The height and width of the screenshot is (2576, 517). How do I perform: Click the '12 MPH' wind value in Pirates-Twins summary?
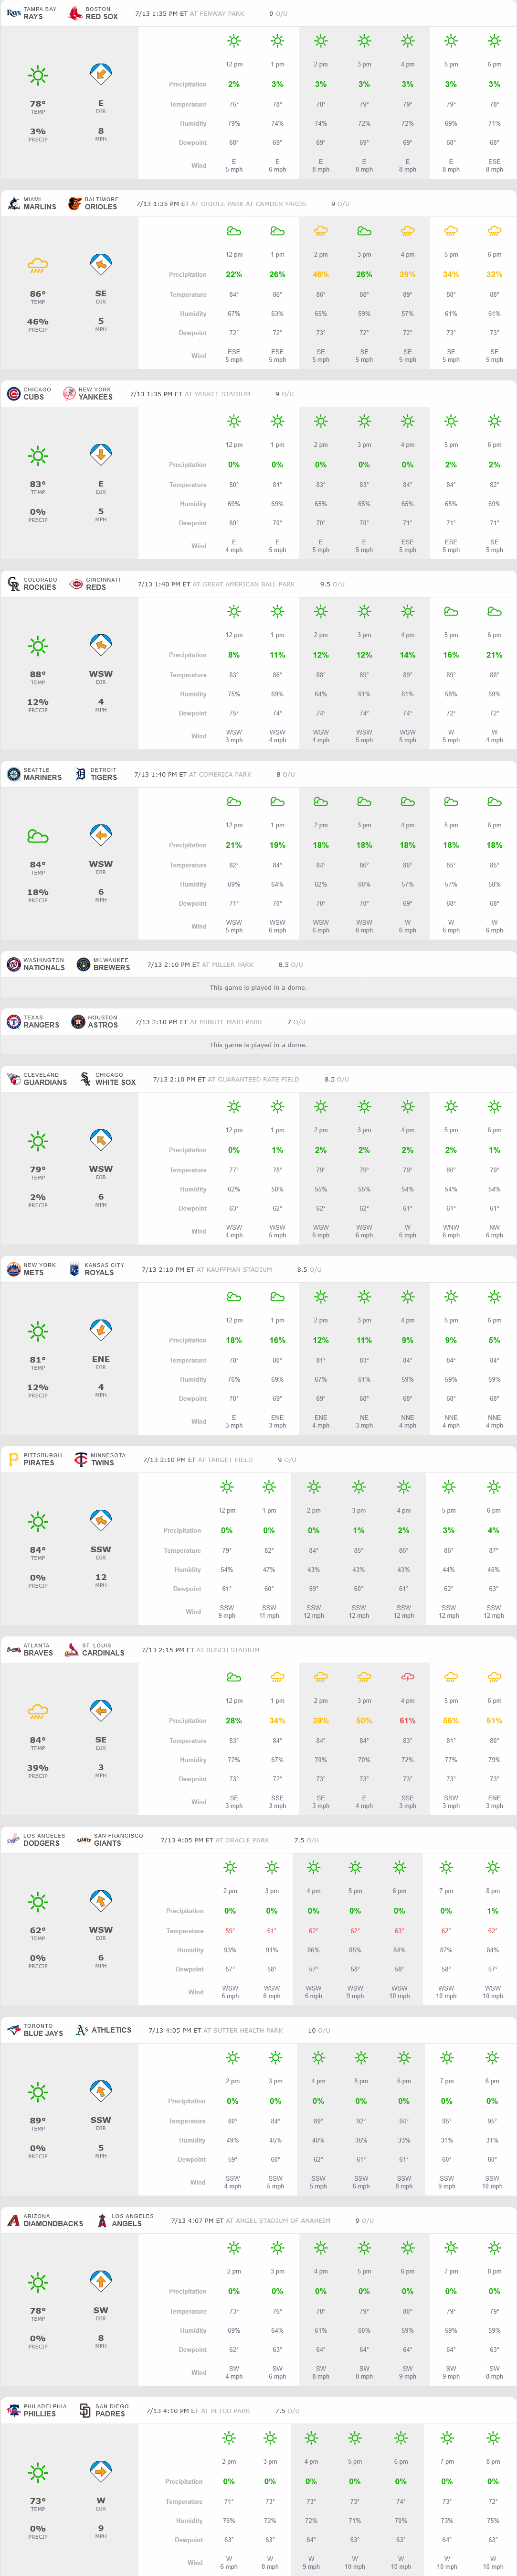pos(101,1580)
